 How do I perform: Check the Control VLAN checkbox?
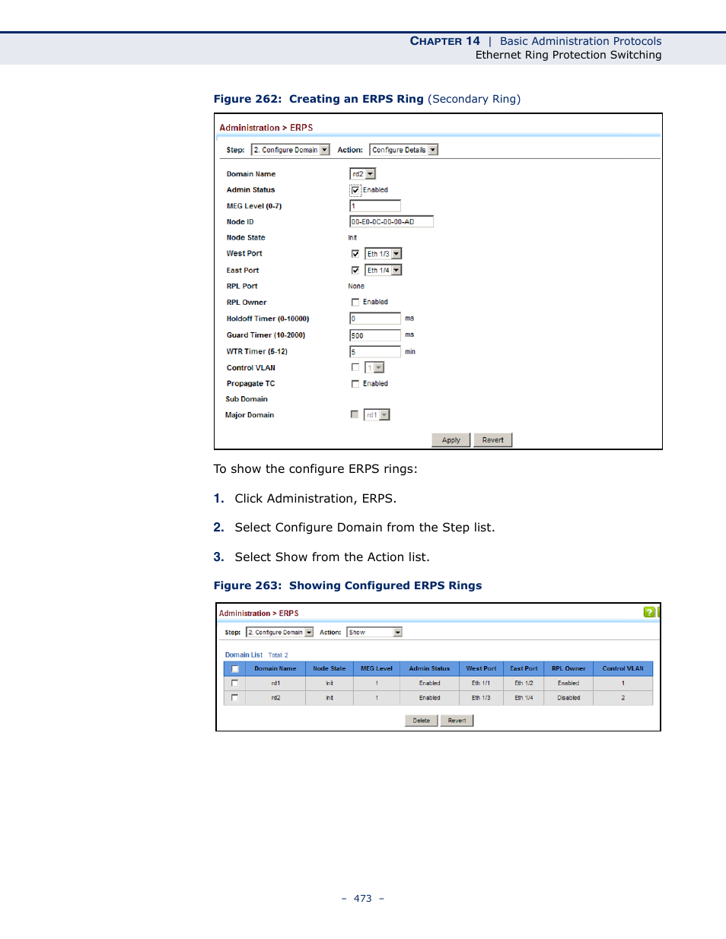tap(355, 367)
